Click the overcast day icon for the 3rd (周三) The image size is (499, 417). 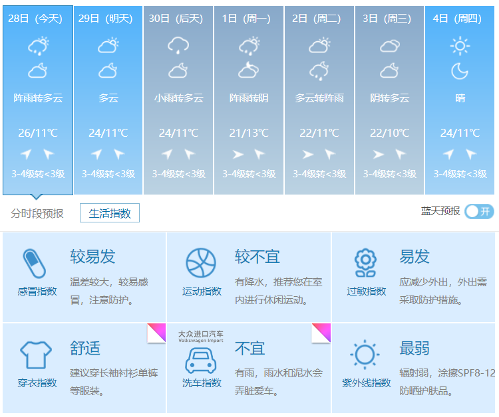coord(390,46)
